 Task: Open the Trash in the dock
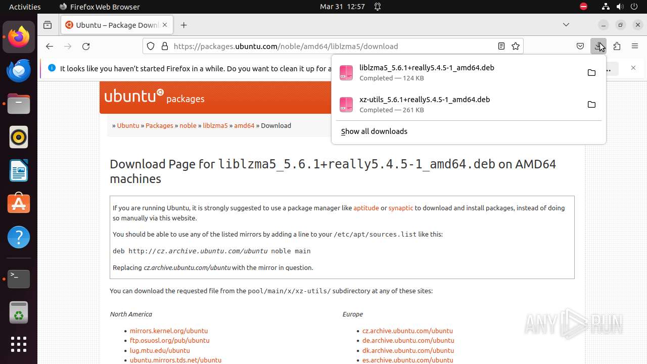tap(19, 312)
